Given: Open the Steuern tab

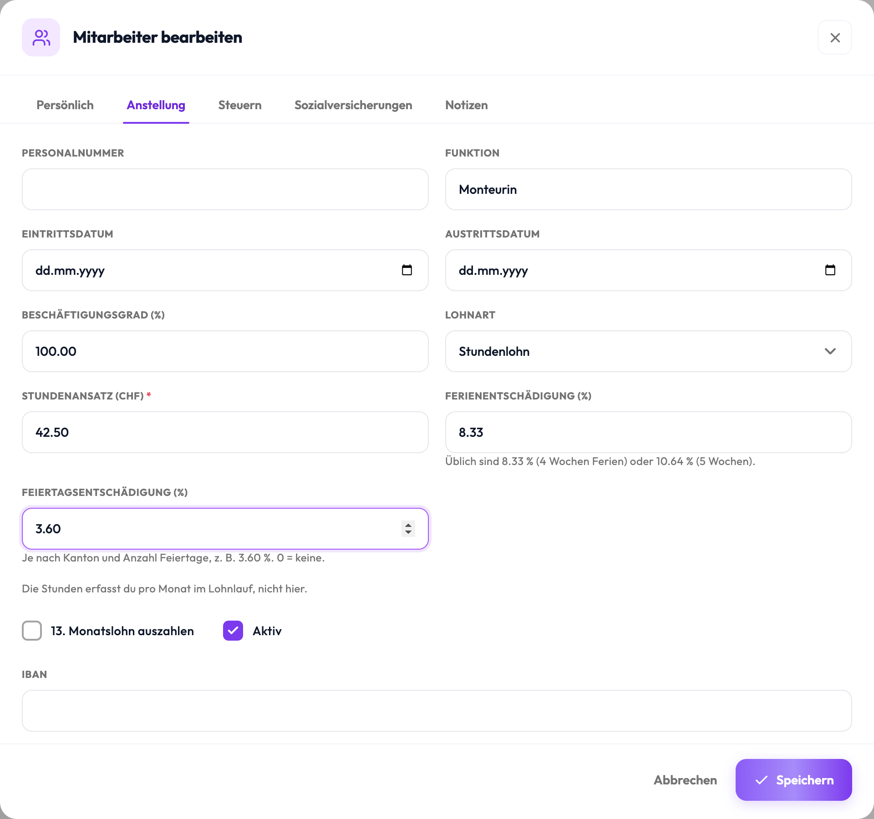Looking at the screenshot, I should pyautogui.click(x=240, y=105).
